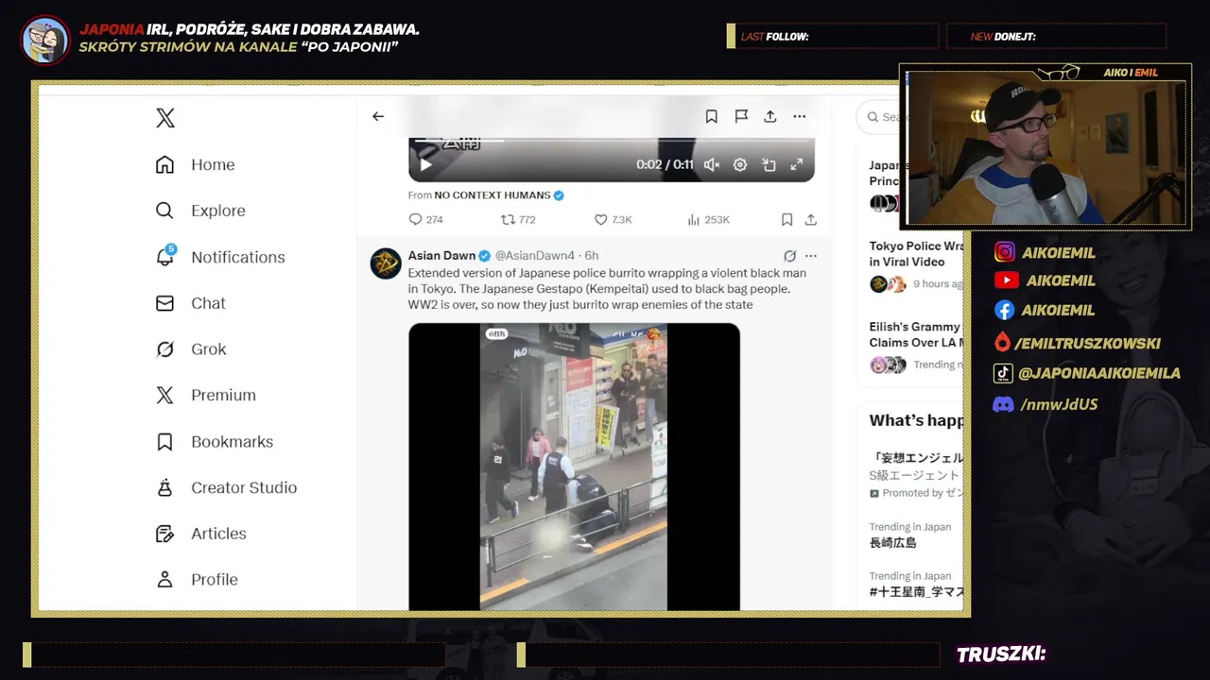Click the Home house icon
The width and height of the screenshot is (1210, 680).
[164, 164]
